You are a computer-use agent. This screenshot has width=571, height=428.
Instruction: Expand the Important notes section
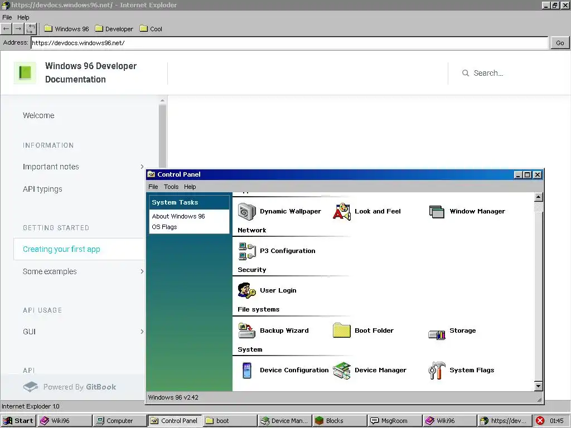[142, 167]
